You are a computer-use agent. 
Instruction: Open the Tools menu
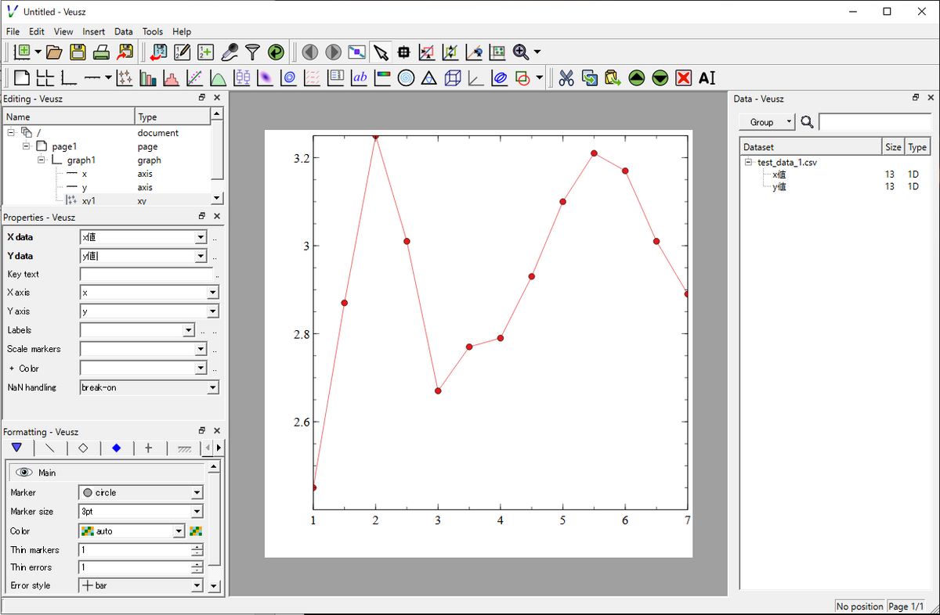153,31
